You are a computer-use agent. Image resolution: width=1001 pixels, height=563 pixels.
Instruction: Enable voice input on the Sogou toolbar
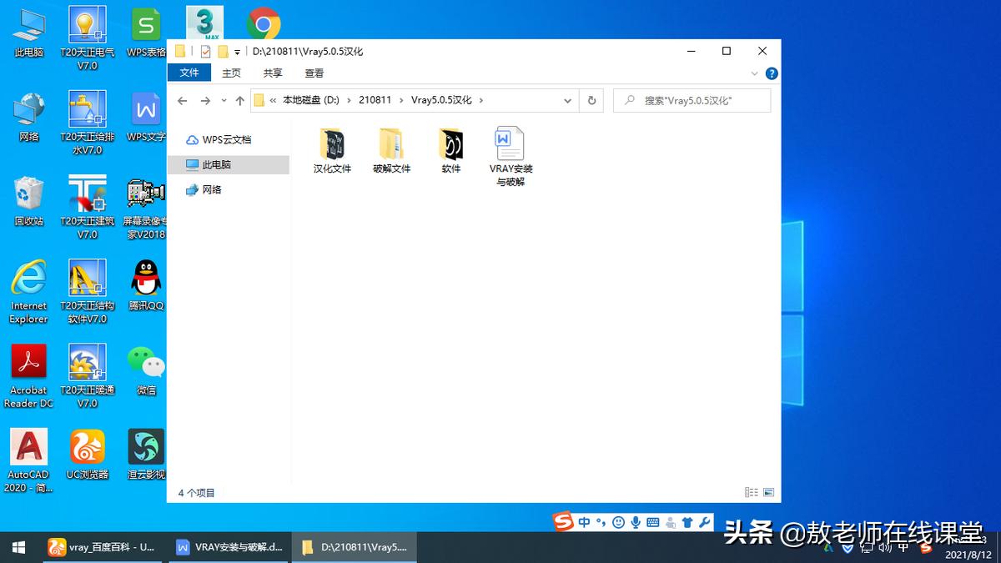[635, 521]
